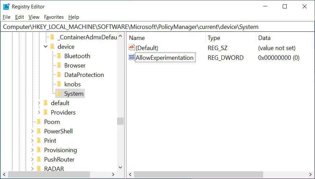
Task: Open the Help menu
Action: [x=74, y=17]
